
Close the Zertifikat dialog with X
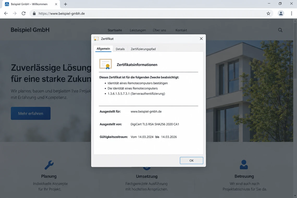(x=201, y=39)
